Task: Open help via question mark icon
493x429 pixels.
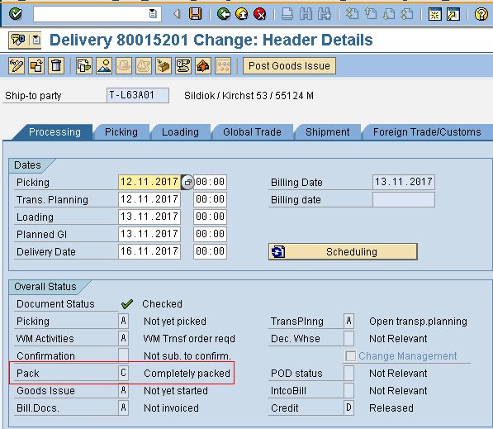Action: click(481, 14)
